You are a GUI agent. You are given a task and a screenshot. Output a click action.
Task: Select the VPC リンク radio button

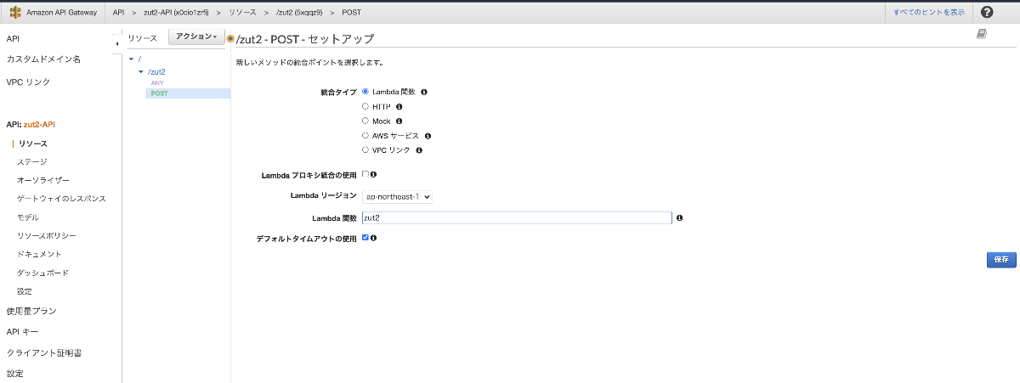365,149
